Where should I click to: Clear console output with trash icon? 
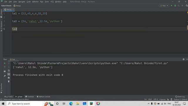[x=9, y=81]
